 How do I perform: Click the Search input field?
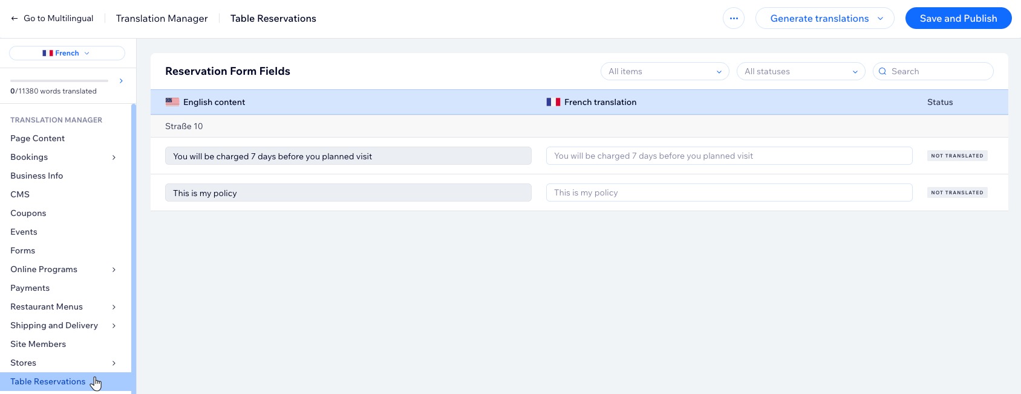pos(933,71)
